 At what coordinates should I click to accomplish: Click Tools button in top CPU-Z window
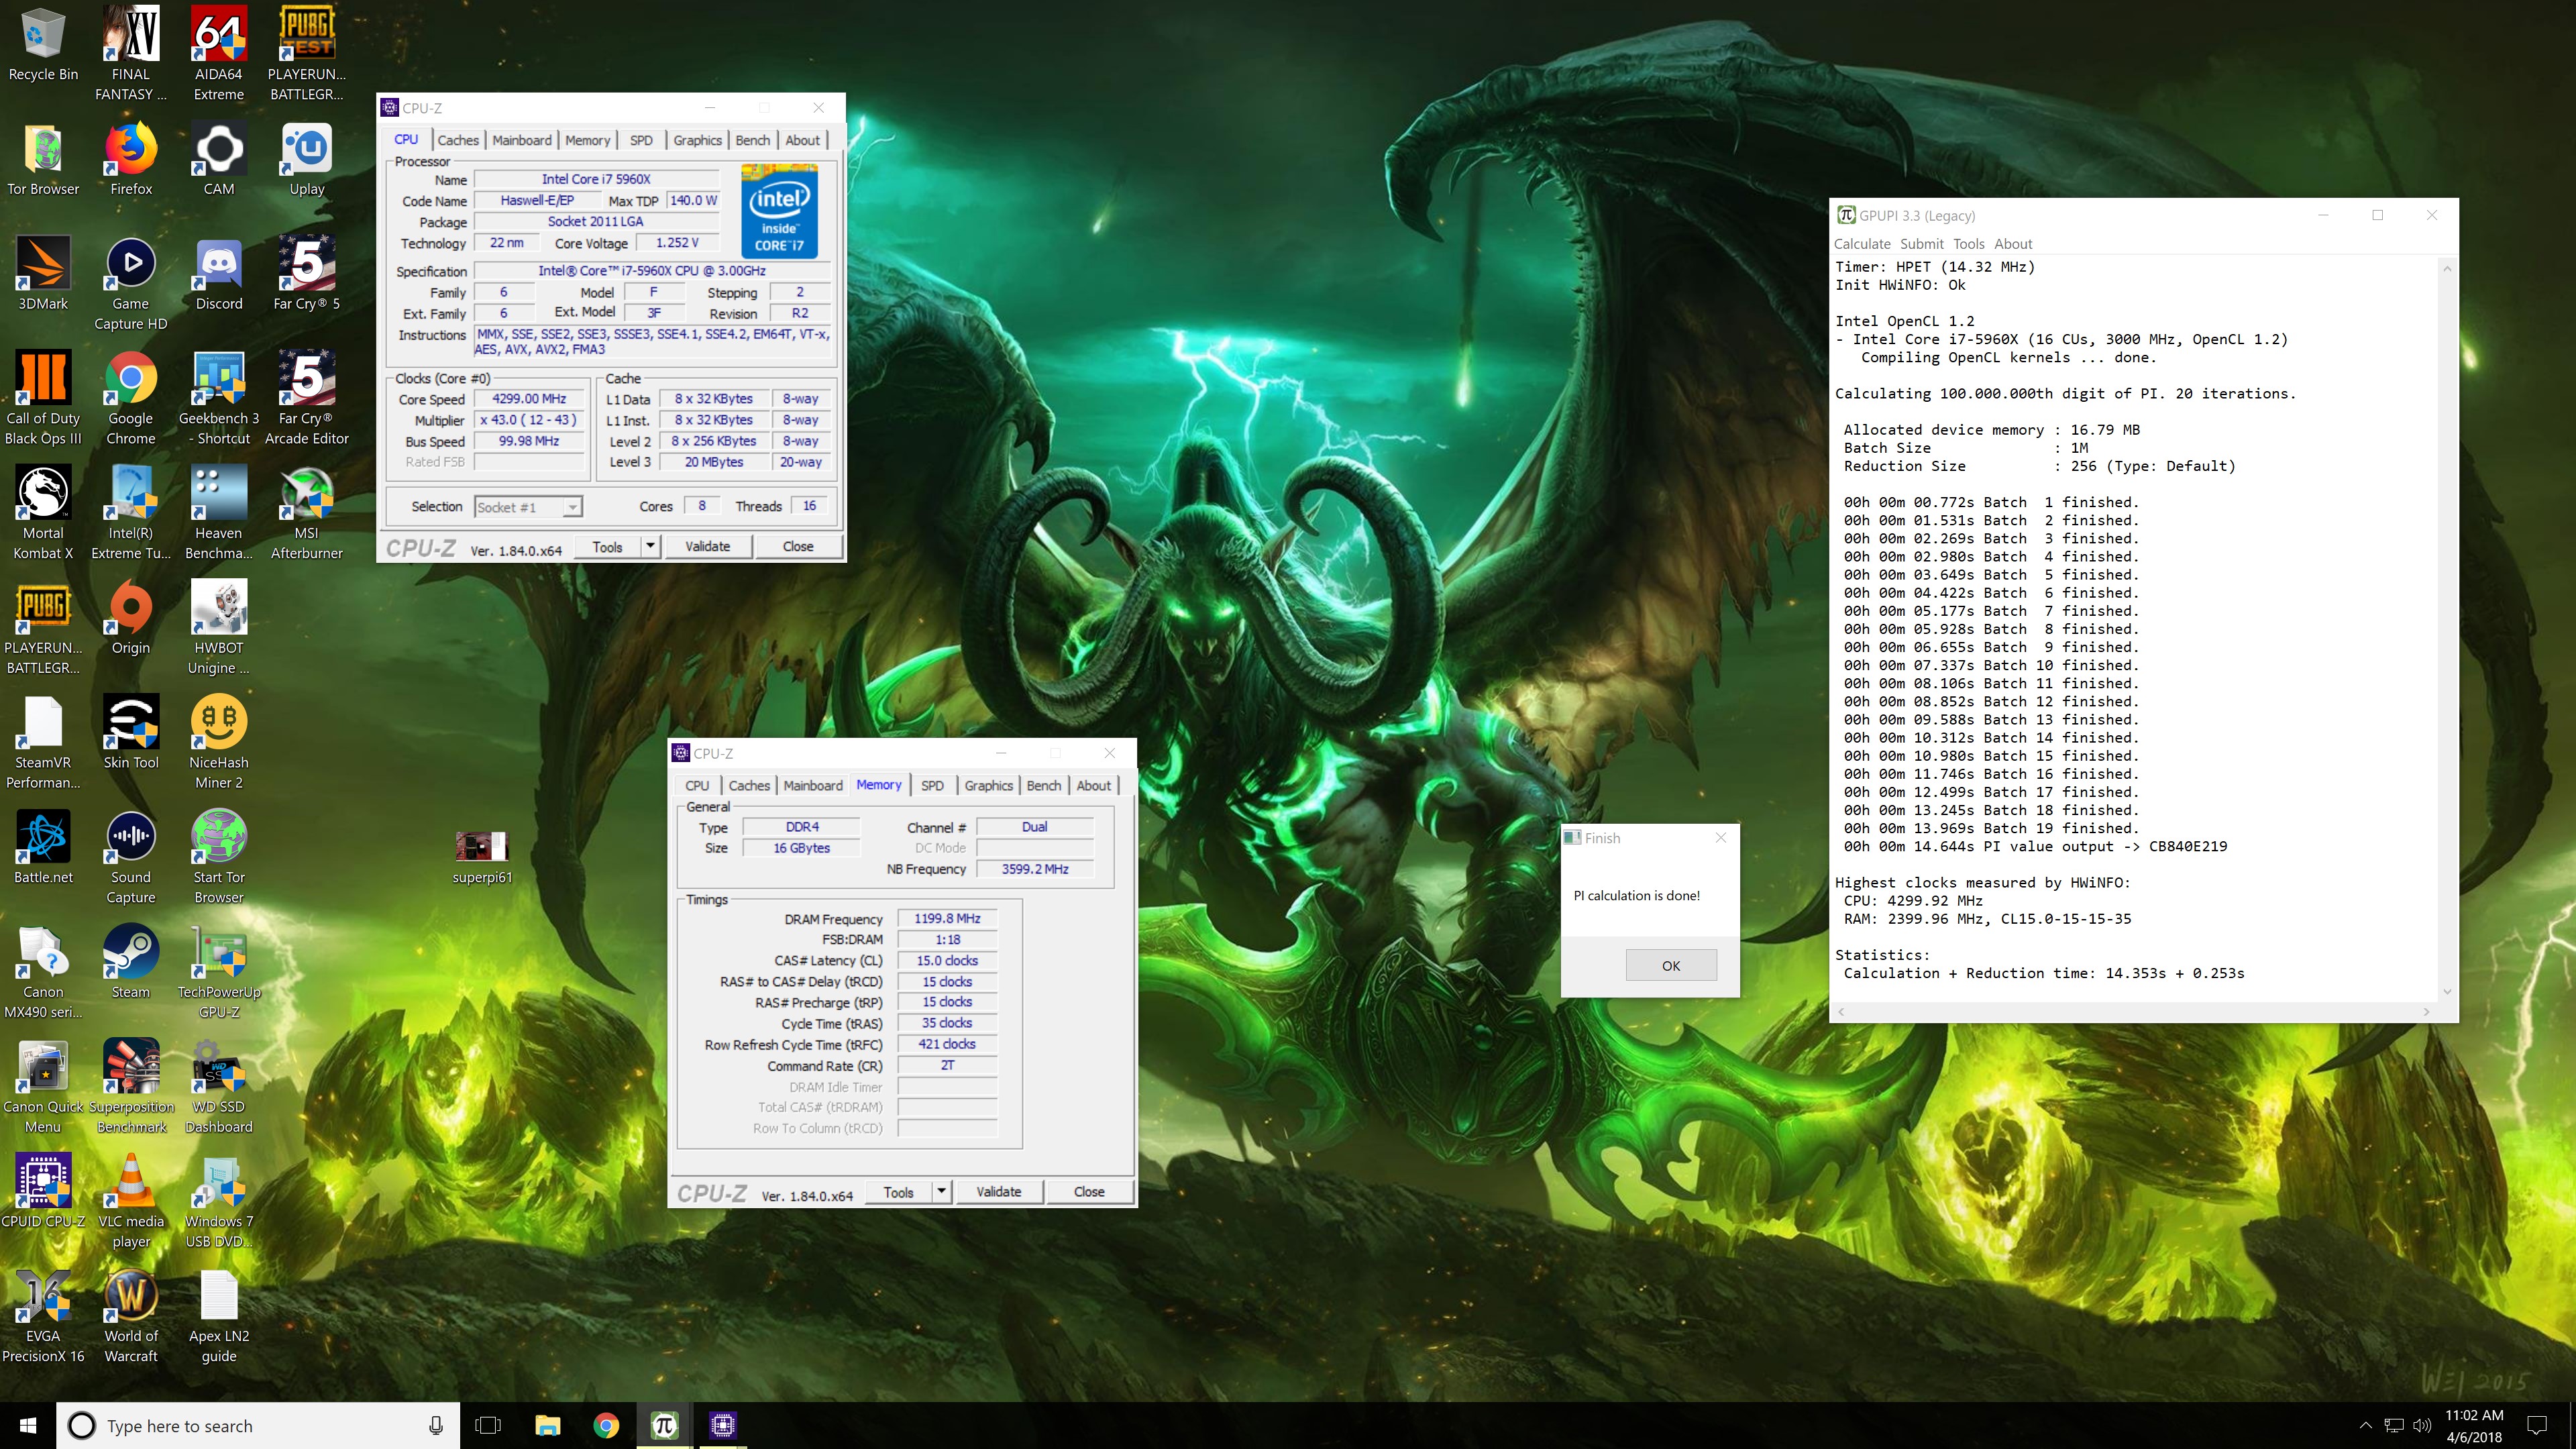(x=607, y=546)
